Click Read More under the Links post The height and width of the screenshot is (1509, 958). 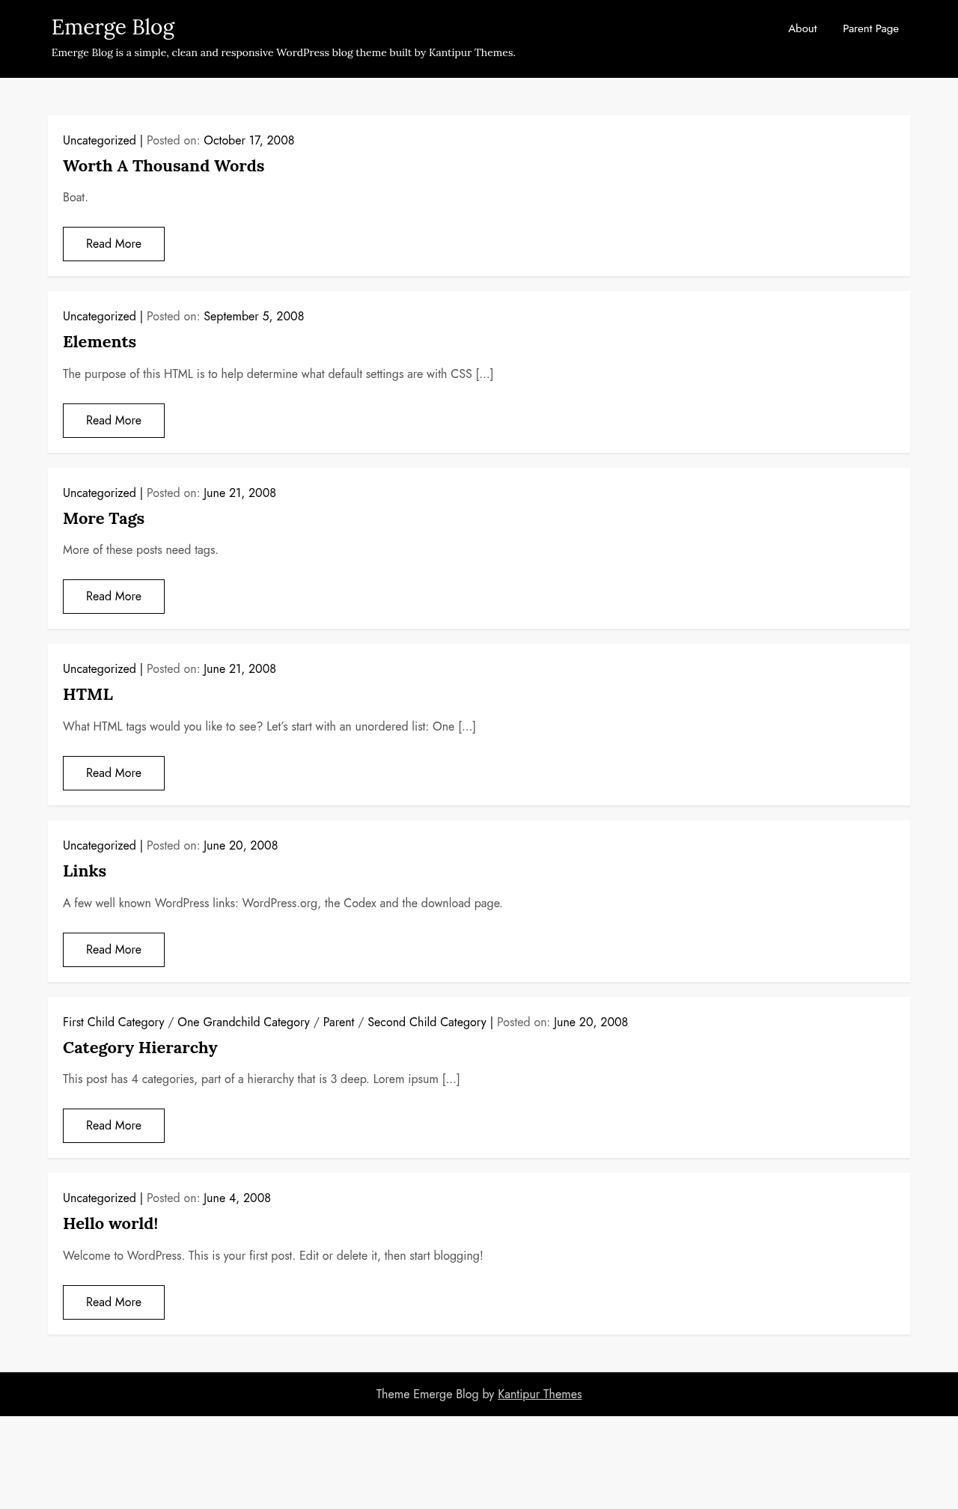[x=114, y=950]
